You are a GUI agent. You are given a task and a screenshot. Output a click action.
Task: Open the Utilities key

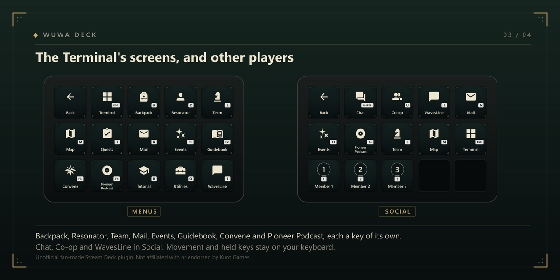pyautogui.click(x=181, y=175)
